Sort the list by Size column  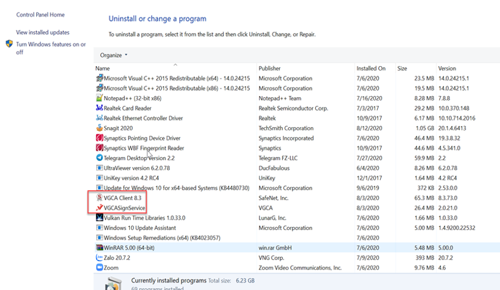[x=402, y=68]
